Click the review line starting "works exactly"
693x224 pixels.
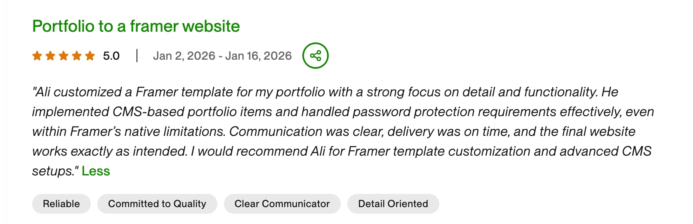pos(342,151)
